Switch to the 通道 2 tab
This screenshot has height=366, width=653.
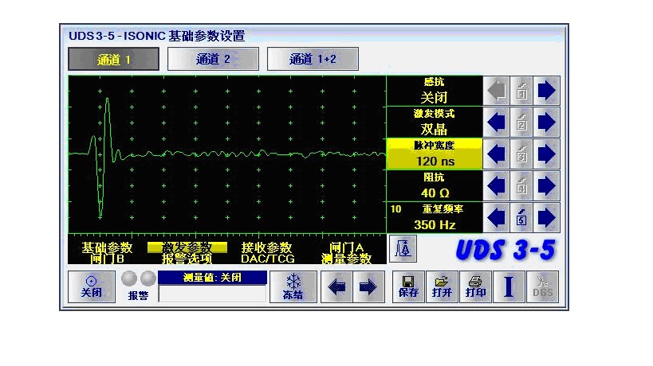(x=213, y=59)
